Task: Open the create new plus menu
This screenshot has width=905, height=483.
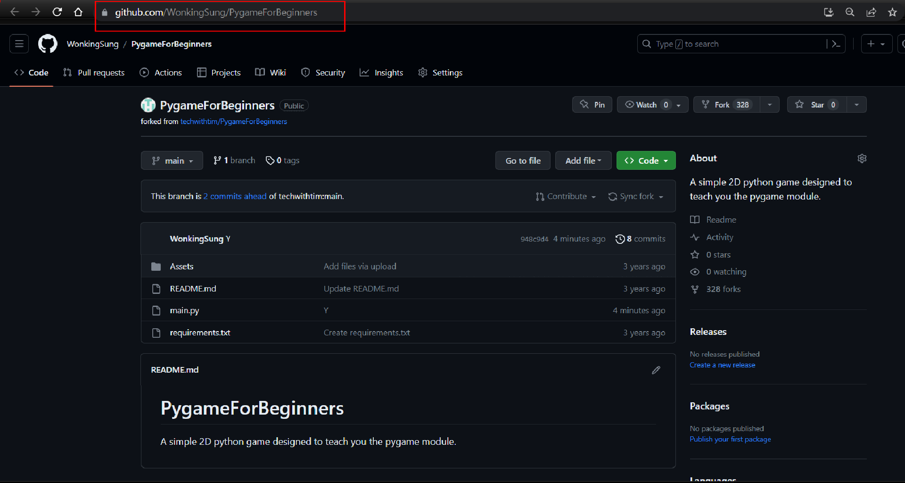Action: click(x=876, y=44)
